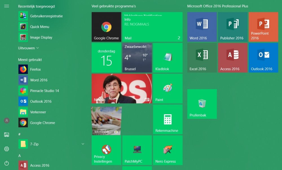
Task: Open Image Display from recently added
Action: click(x=51, y=37)
